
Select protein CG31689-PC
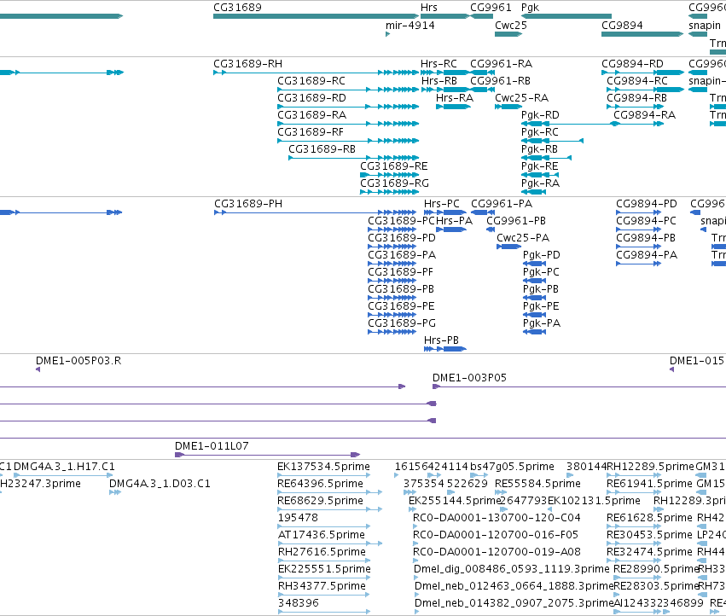pyautogui.click(x=402, y=221)
